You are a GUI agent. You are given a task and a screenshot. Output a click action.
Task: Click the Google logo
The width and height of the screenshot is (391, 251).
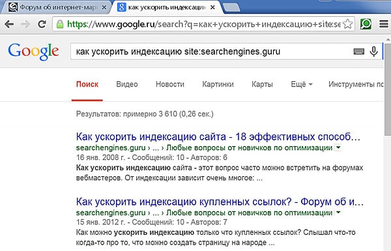33,51
